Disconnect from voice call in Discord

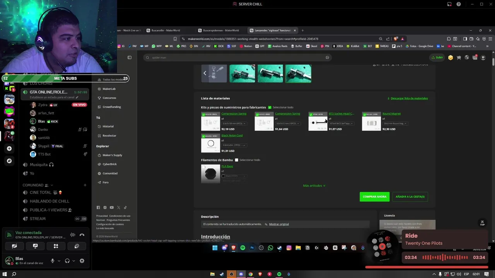[x=82, y=235]
